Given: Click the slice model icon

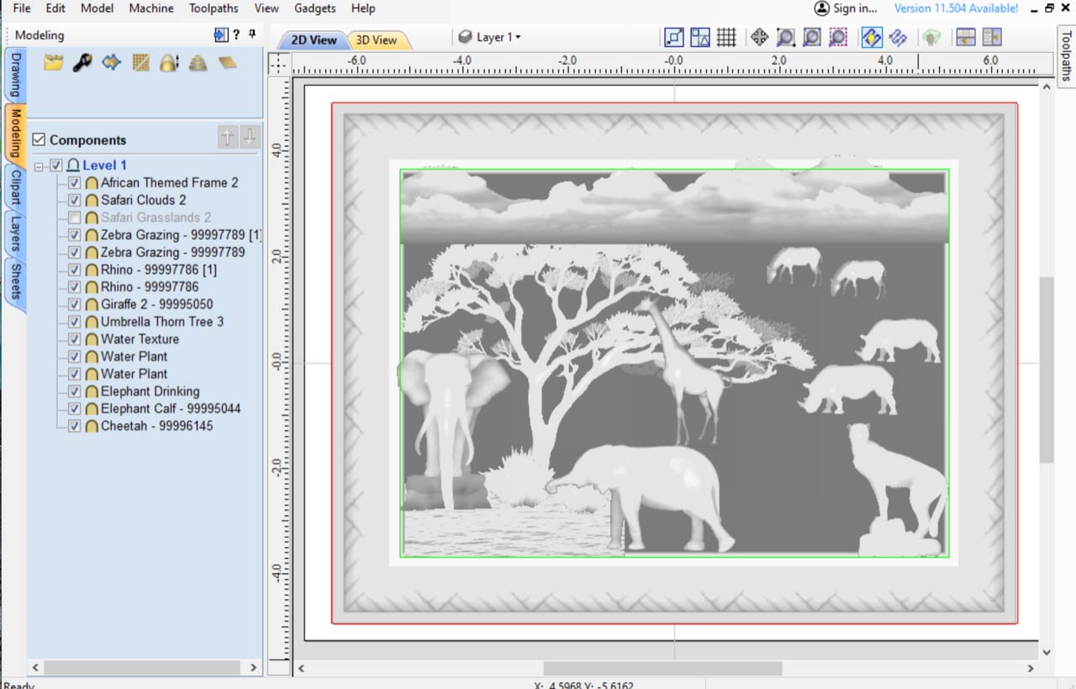Looking at the screenshot, I should 198,62.
